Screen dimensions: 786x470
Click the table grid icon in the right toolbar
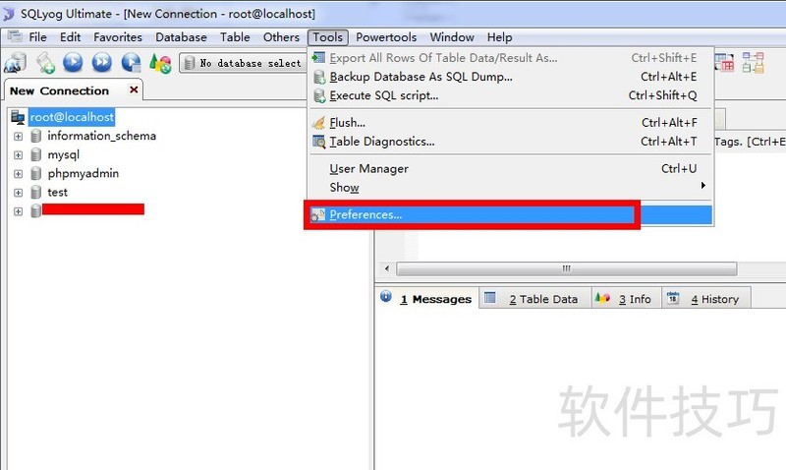pyautogui.click(x=724, y=63)
